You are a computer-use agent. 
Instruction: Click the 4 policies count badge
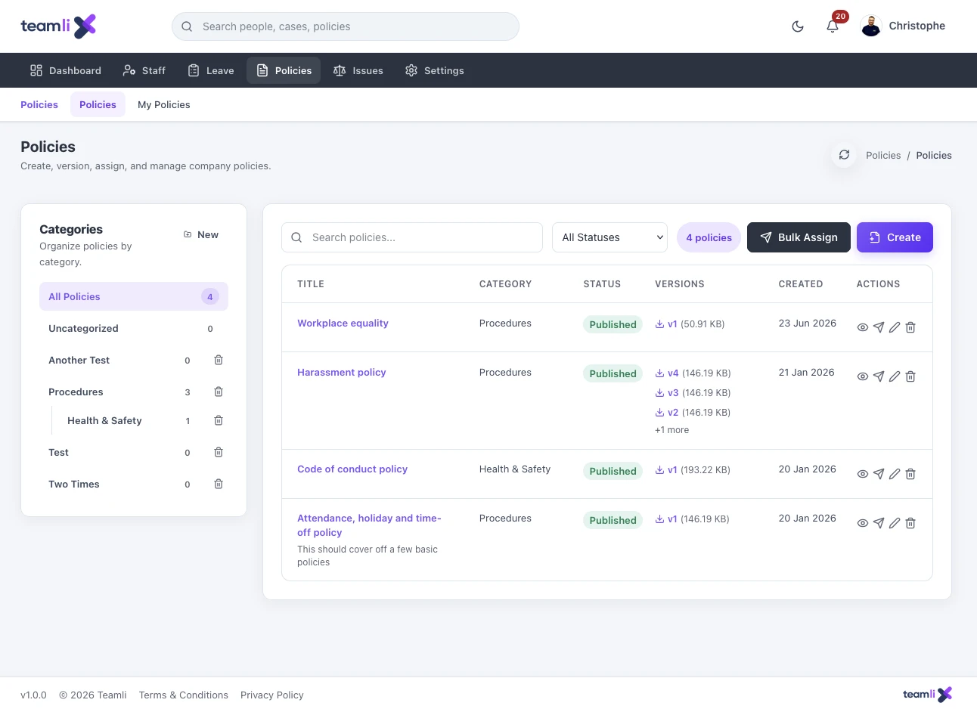click(709, 237)
